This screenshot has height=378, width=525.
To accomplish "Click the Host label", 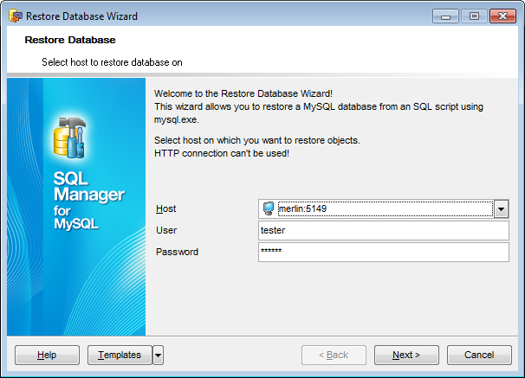I will [165, 208].
